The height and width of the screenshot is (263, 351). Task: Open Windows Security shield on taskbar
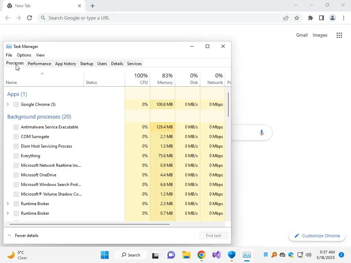pyautogui.click(x=232, y=255)
